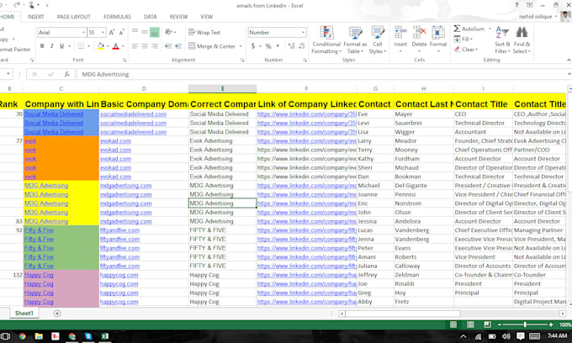Expand AutoSum dropdown arrow
This screenshot has height=343, width=572.
(x=490, y=29)
